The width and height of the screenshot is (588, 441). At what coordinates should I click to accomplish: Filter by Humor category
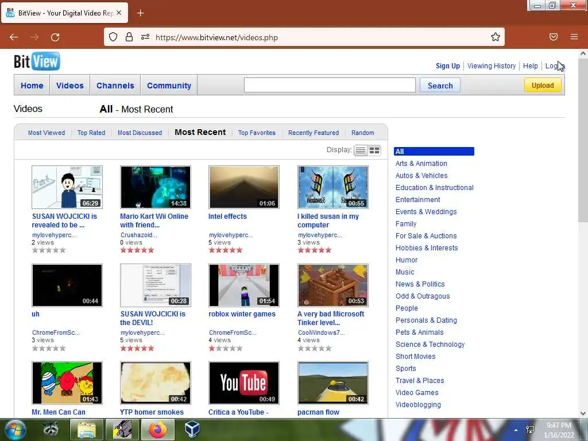(x=407, y=260)
